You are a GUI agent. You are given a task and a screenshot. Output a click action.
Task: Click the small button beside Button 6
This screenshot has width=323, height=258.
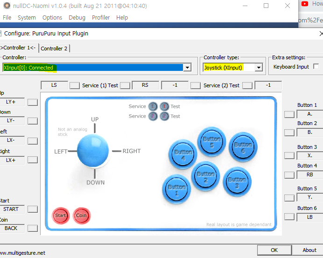click(x=289, y=217)
